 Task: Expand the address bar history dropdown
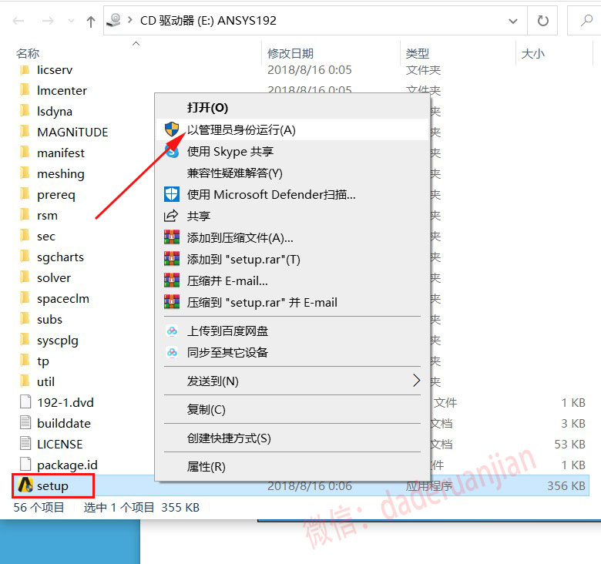(513, 21)
